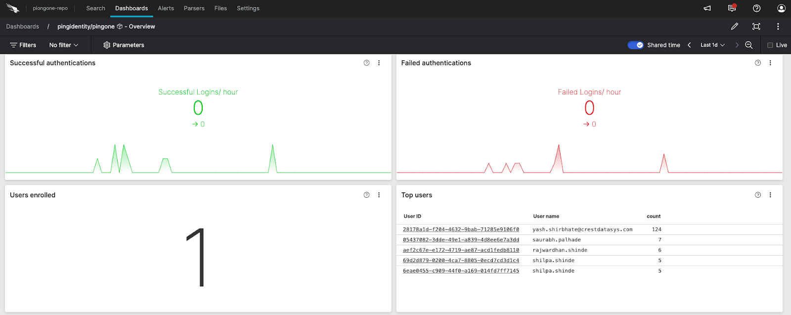This screenshot has width=791, height=315.
Task: Switch to the Alerts tab
Action: pos(166,8)
